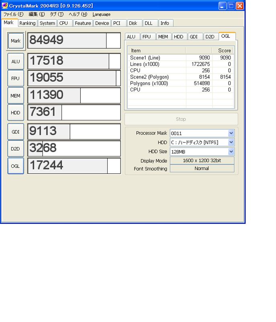Maximize the CrystalMark window

coord(231,6)
